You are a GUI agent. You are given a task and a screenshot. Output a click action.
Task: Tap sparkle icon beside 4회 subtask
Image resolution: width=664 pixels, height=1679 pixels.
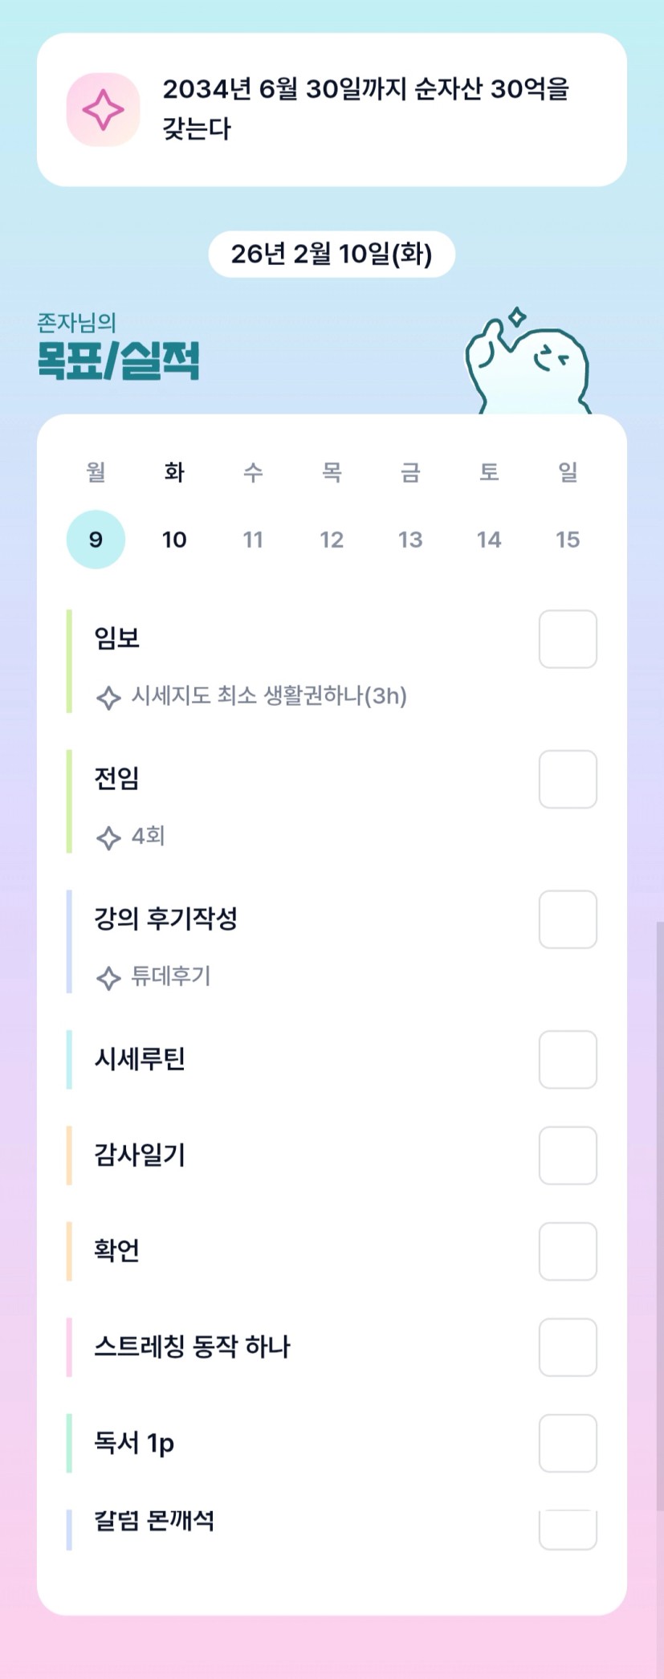[x=108, y=837]
